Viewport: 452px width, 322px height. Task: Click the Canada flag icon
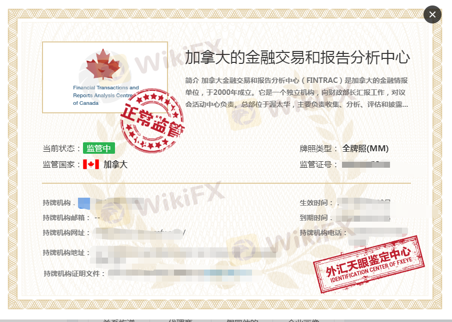(91, 164)
